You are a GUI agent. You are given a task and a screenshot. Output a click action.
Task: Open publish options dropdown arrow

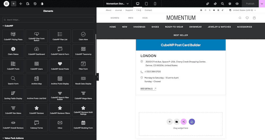click(x=262, y=3)
